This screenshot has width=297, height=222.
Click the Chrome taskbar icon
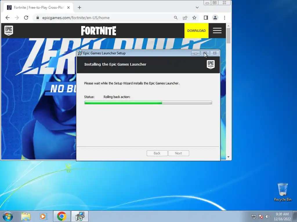(x=62, y=216)
